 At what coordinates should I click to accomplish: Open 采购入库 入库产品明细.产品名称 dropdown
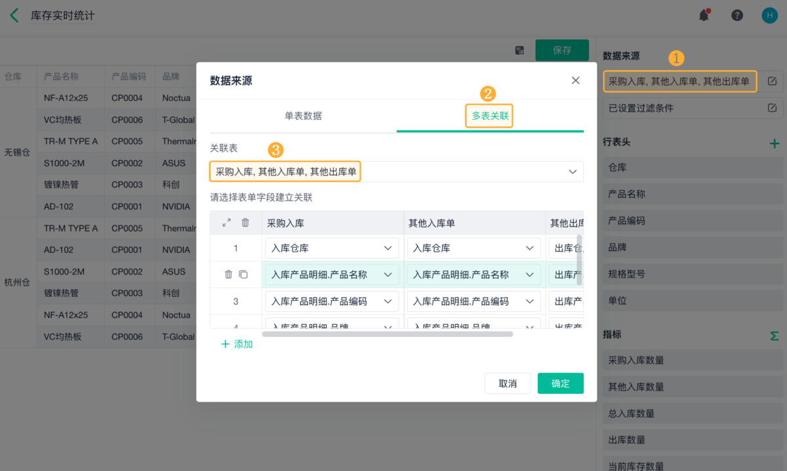[x=332, y=275]
